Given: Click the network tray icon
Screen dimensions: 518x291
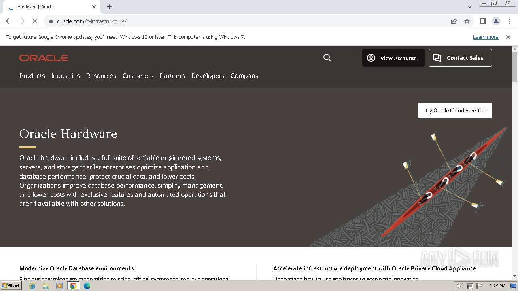Looking at the screenshot, I should coord(470,286).
